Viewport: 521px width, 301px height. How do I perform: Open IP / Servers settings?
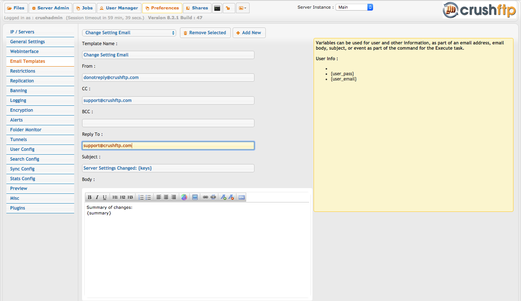(40, 32)
